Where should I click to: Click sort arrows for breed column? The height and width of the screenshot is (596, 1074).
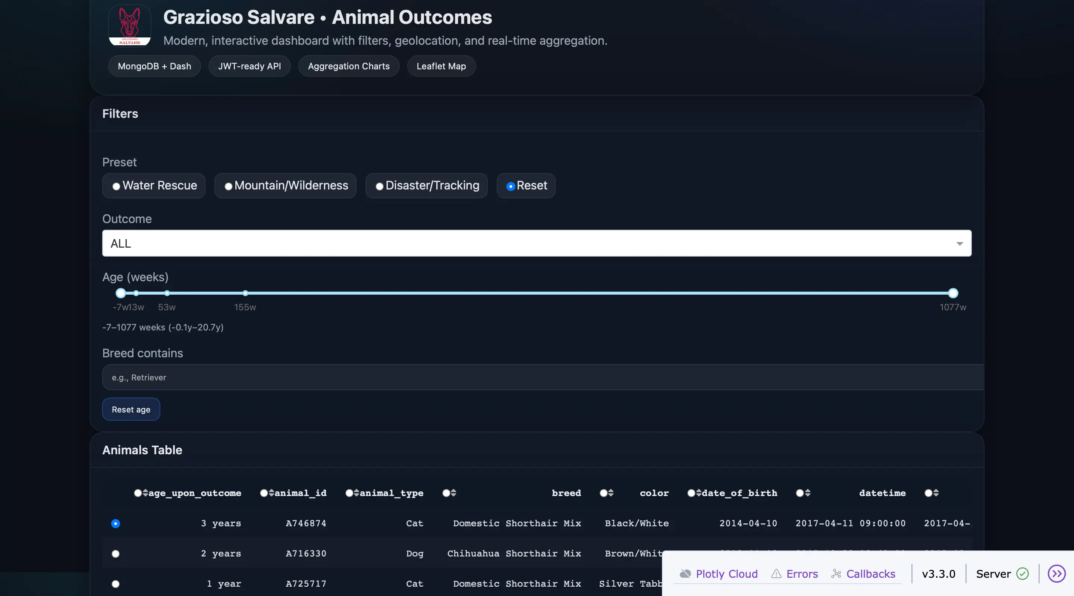(x=453, y=493)
